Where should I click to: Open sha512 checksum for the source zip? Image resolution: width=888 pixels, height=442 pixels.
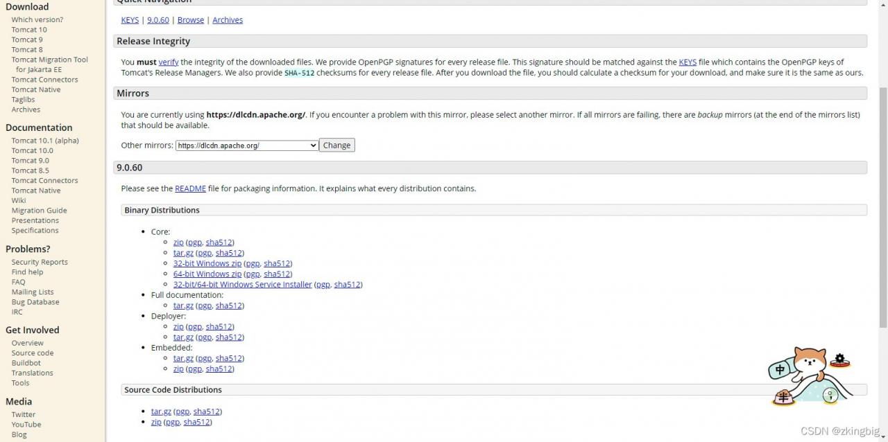point(197,422)
